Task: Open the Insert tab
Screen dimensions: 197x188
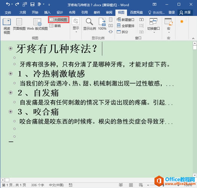Action: tap(47, 12)
